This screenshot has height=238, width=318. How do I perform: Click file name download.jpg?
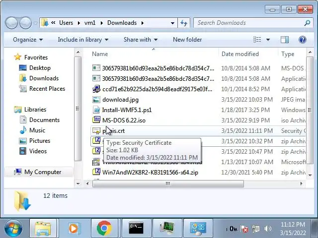(120, 100)
